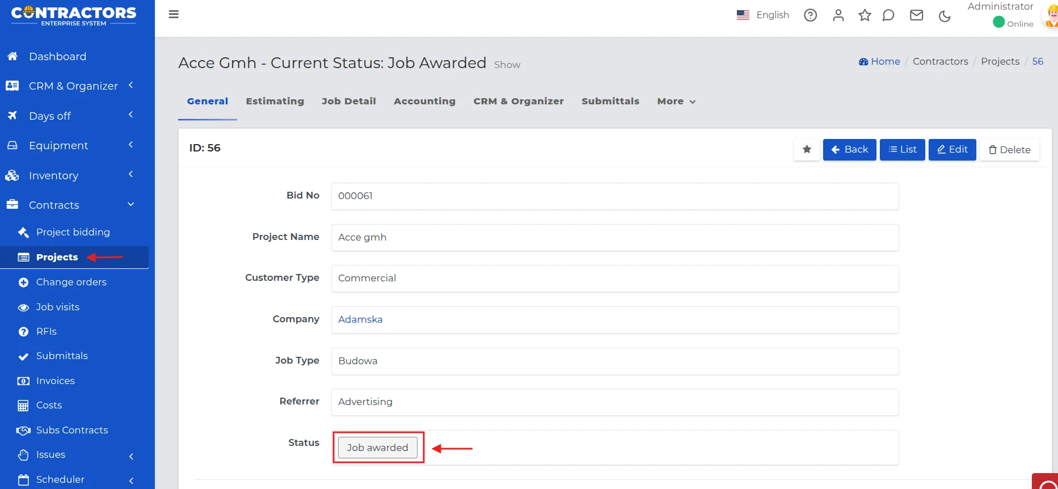The height and width of the screenshot is (489, 1058).
Task: Click the Customer Type field Commercial
Action: pos(615,278)
